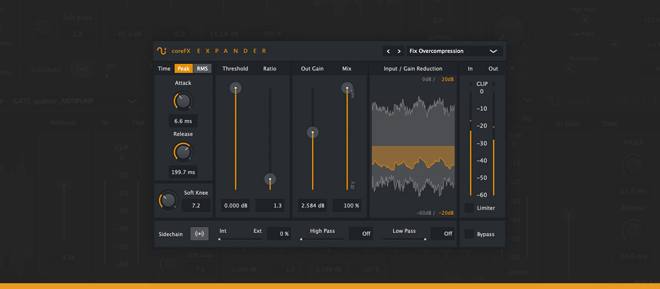Viewport: 660px width, 289px height.
Task: Click the Ratio value 1.3 field
Action: 270,205
